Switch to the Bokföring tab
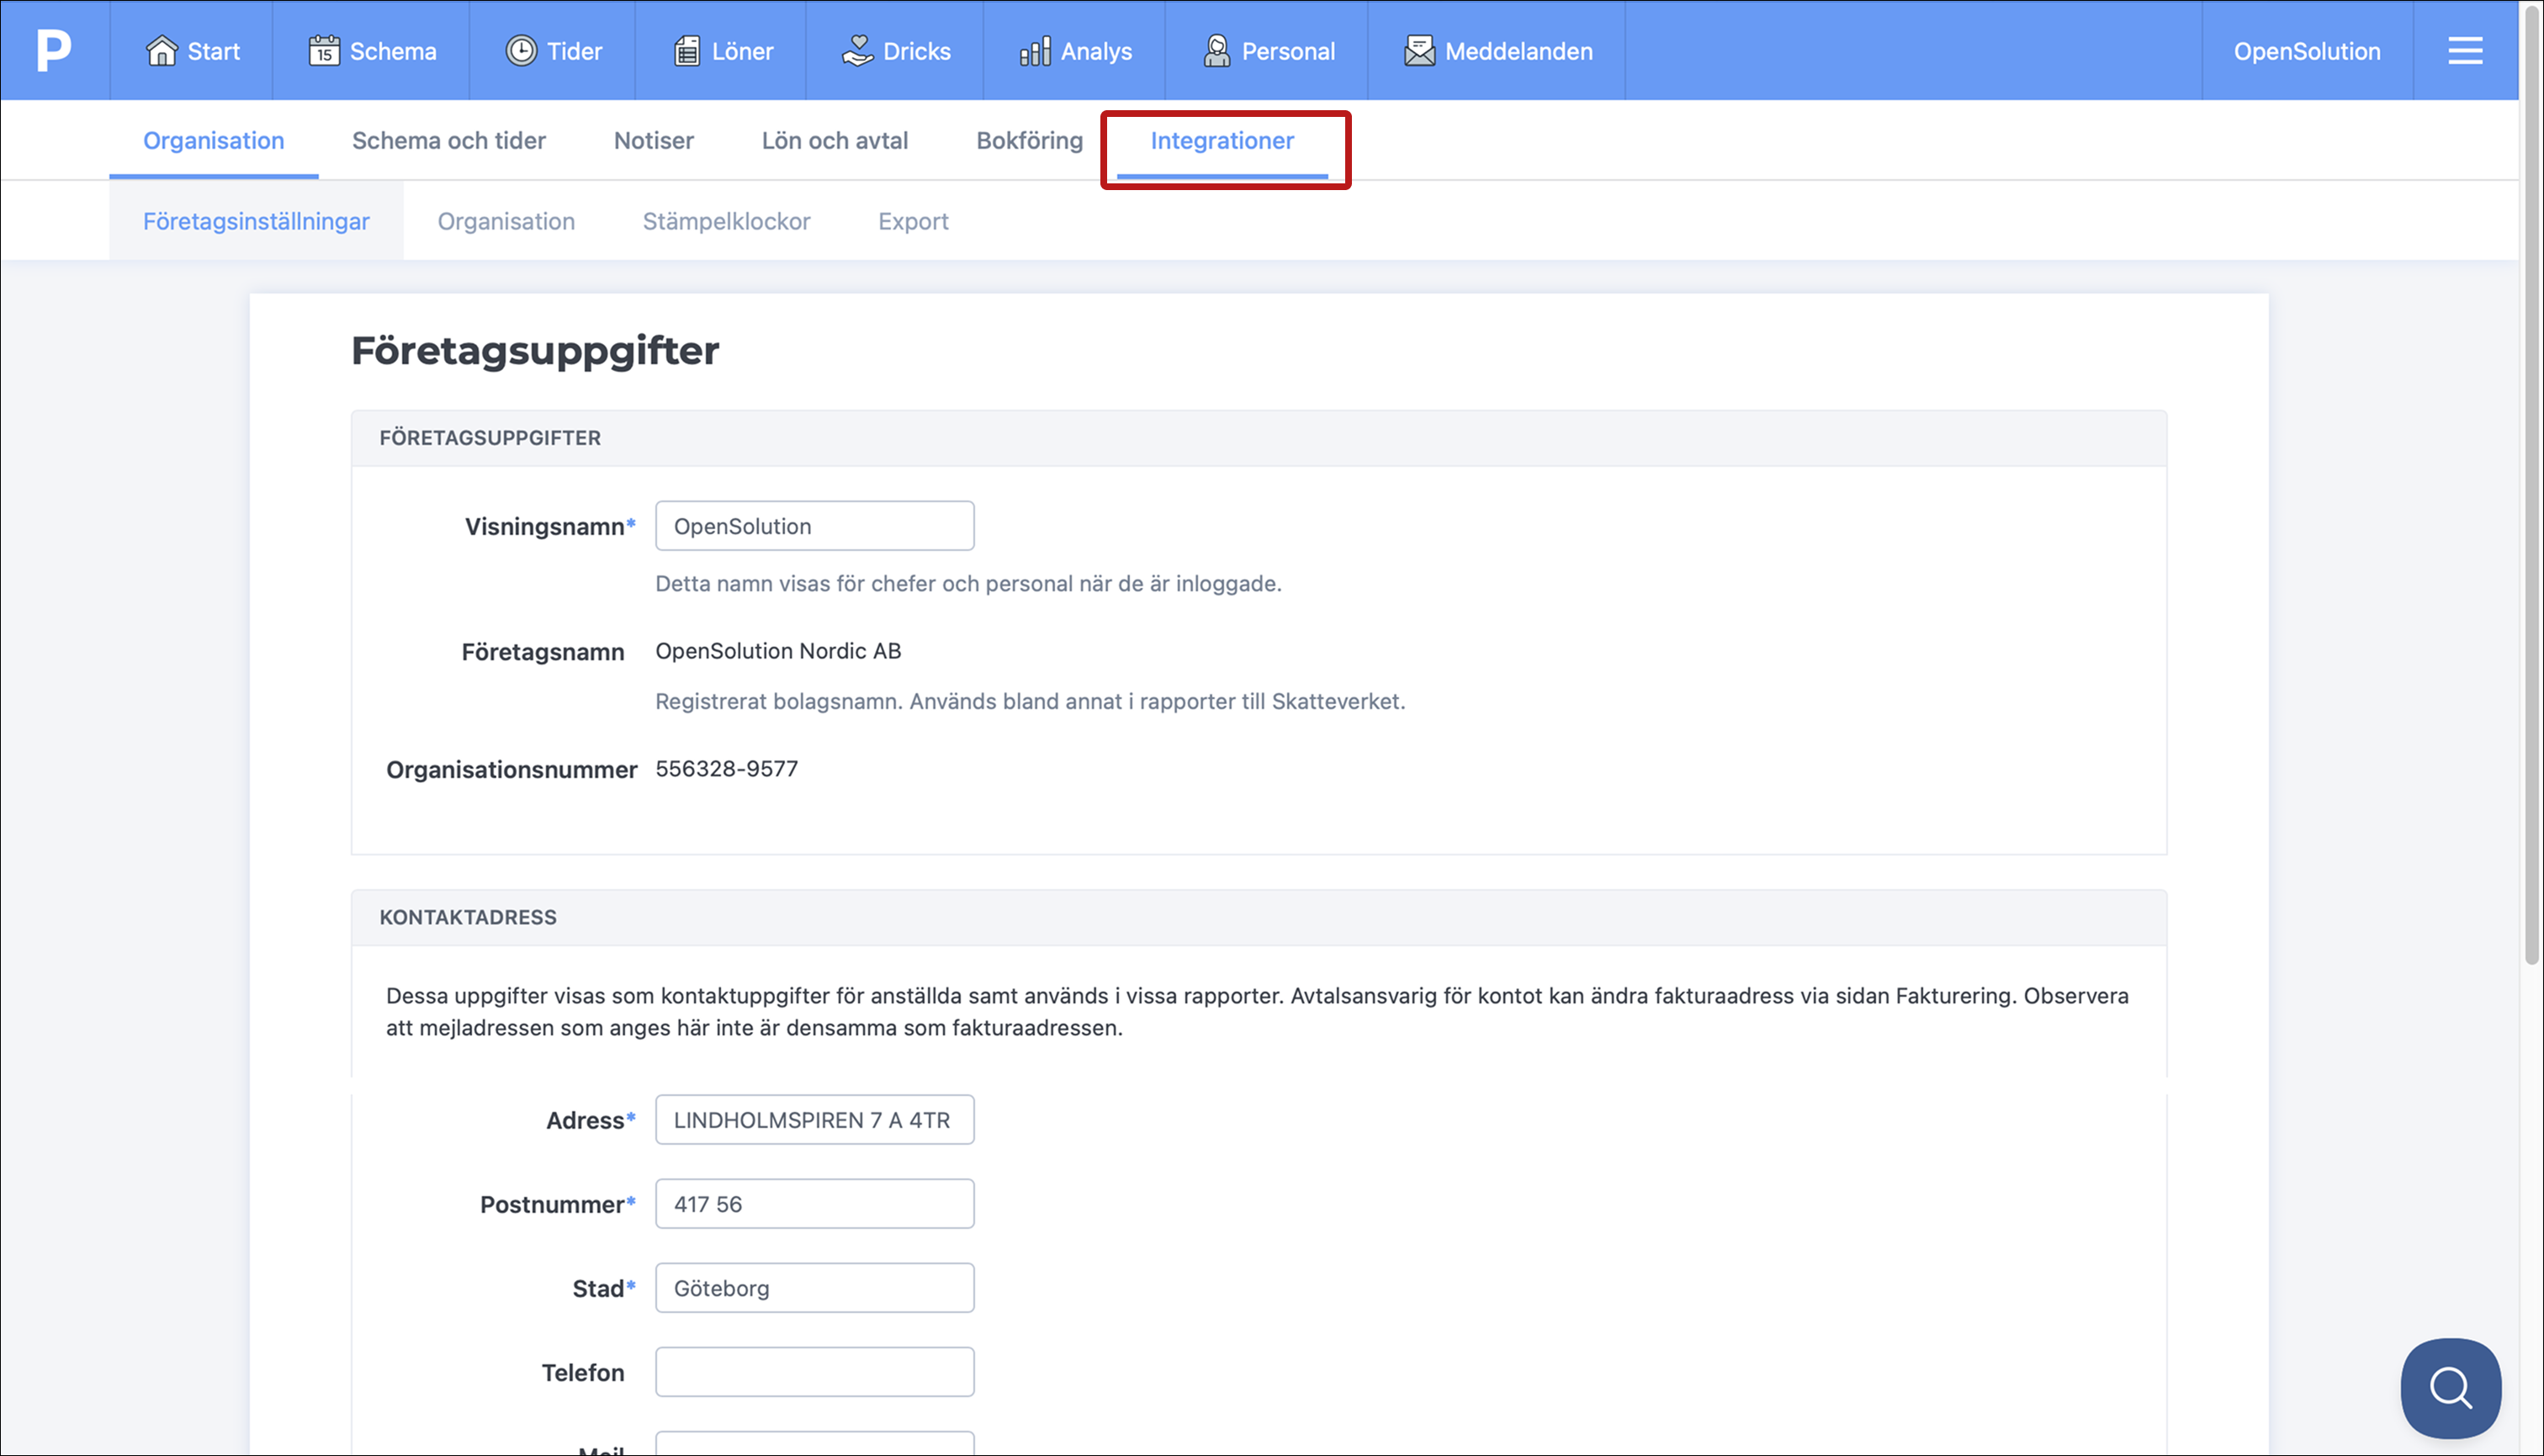This screenshot has width=2544, height=1456. (x=1029, y=141)
